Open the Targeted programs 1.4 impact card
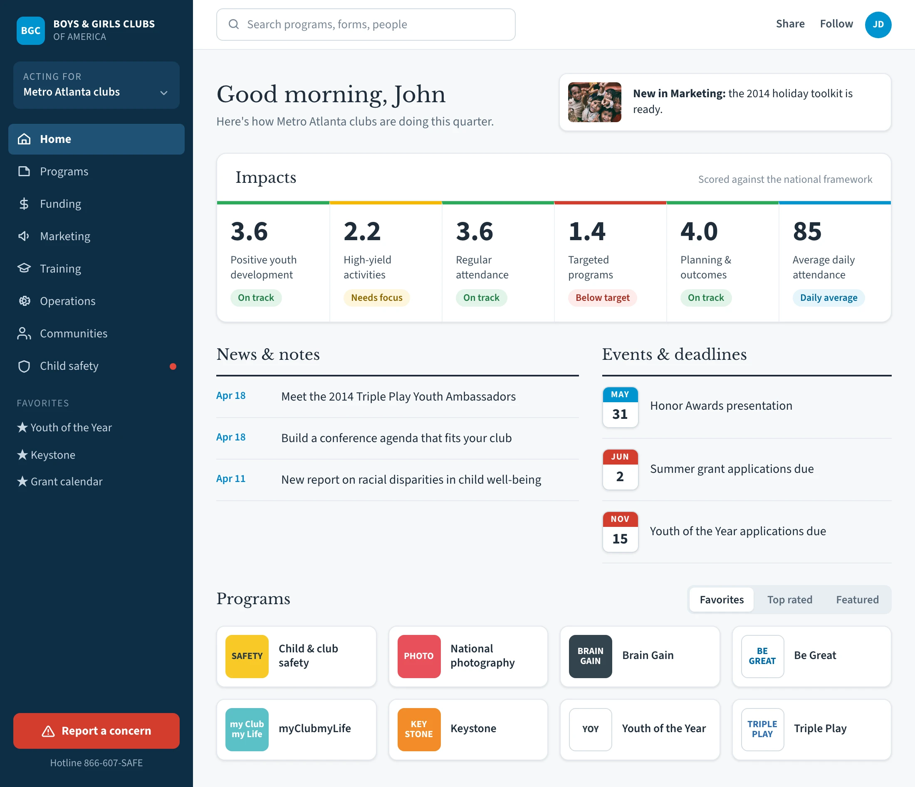 point(610,262)
